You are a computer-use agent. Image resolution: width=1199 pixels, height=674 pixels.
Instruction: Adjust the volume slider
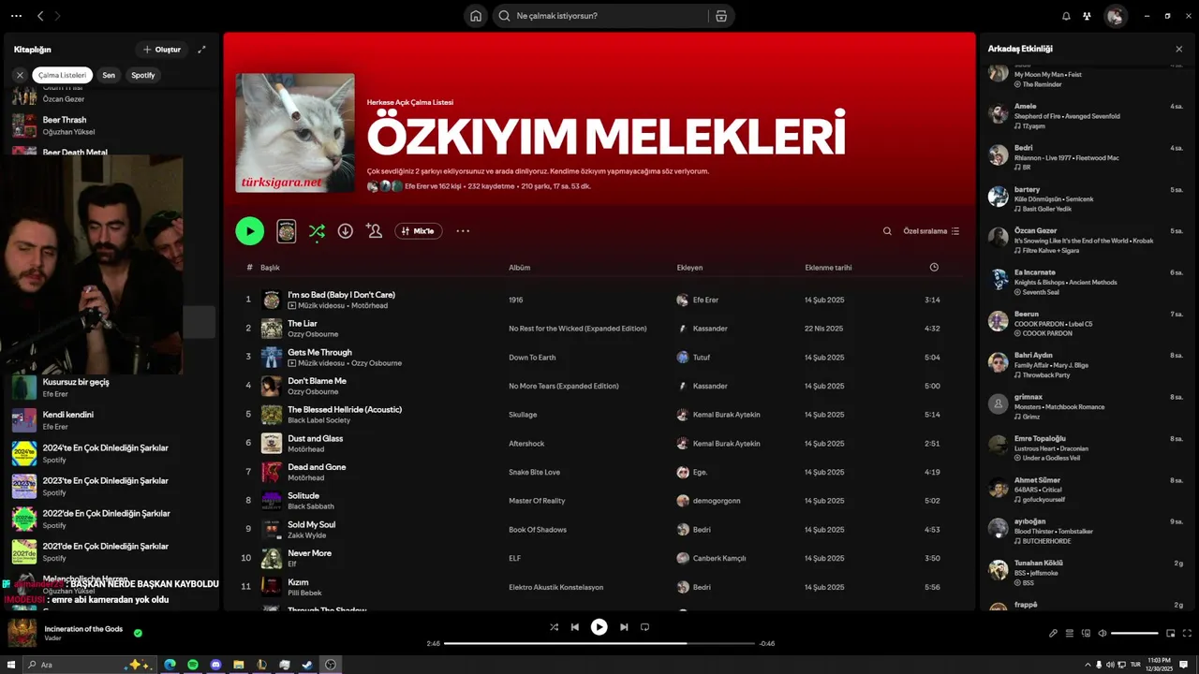1134,634
